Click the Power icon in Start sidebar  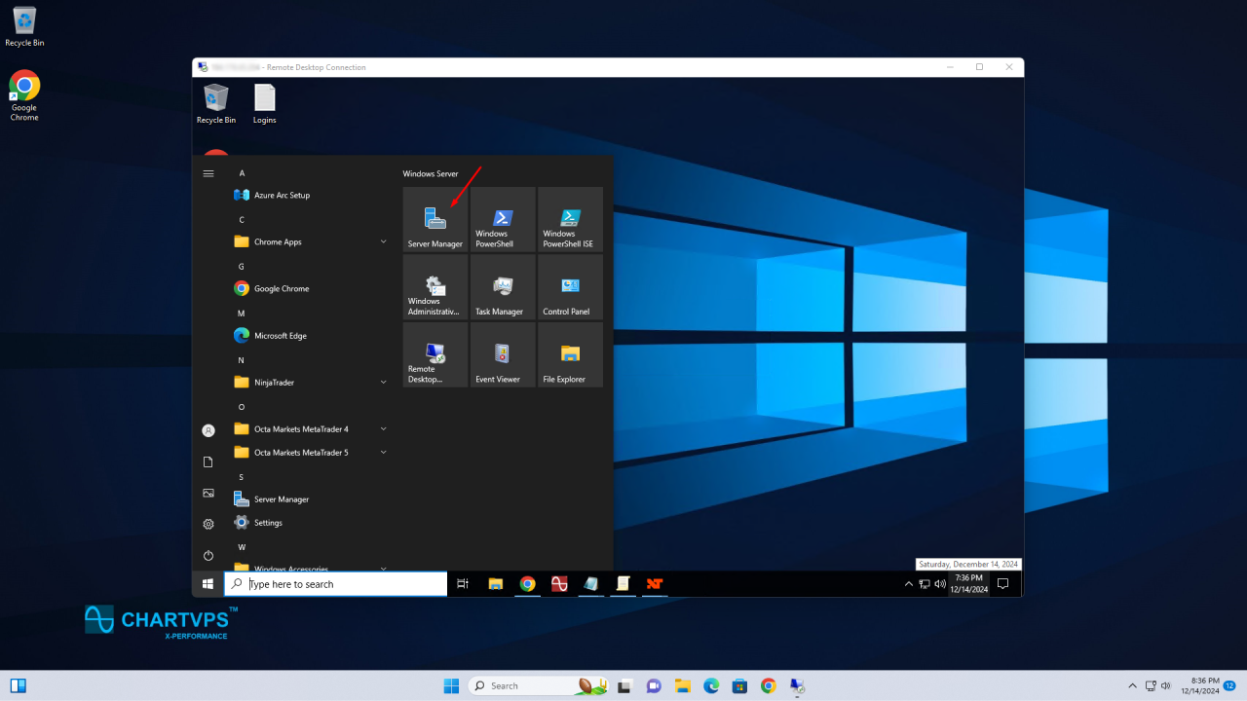208,555
